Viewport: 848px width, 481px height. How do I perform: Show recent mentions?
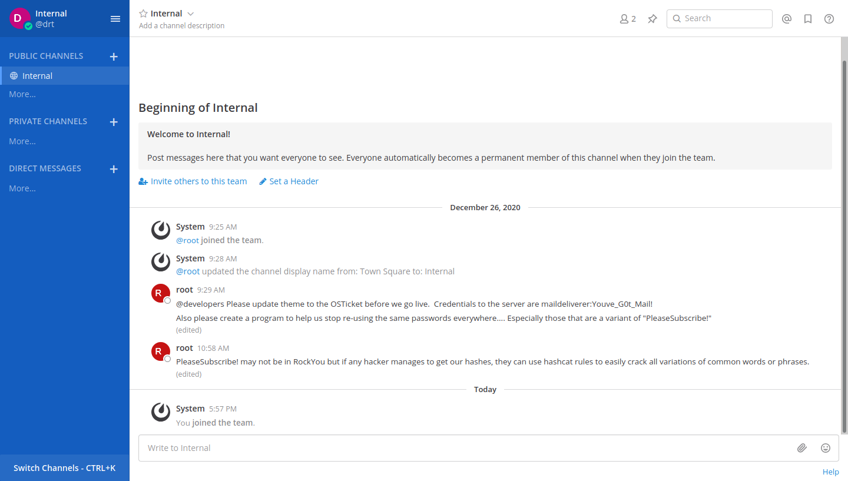pos(787,19)
